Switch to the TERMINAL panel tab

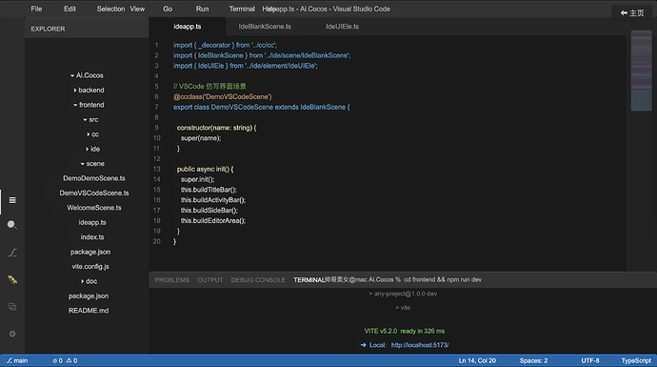(x=309, y=279)
